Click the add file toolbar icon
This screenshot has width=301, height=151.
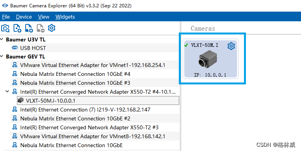pyautogui.click(x=29, y=28)
